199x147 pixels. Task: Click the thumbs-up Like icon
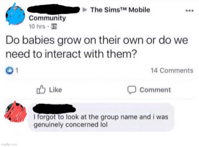click(41, 89)
